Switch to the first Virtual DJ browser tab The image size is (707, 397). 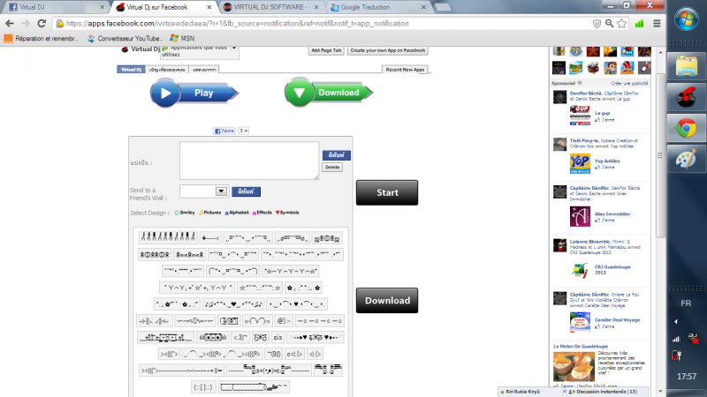point(57,7)
